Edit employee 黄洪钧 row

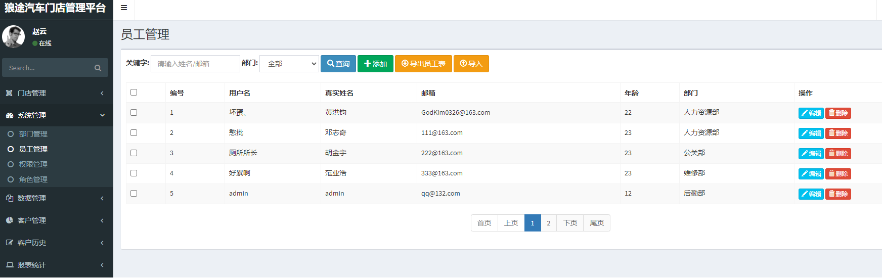pos(811,113)
